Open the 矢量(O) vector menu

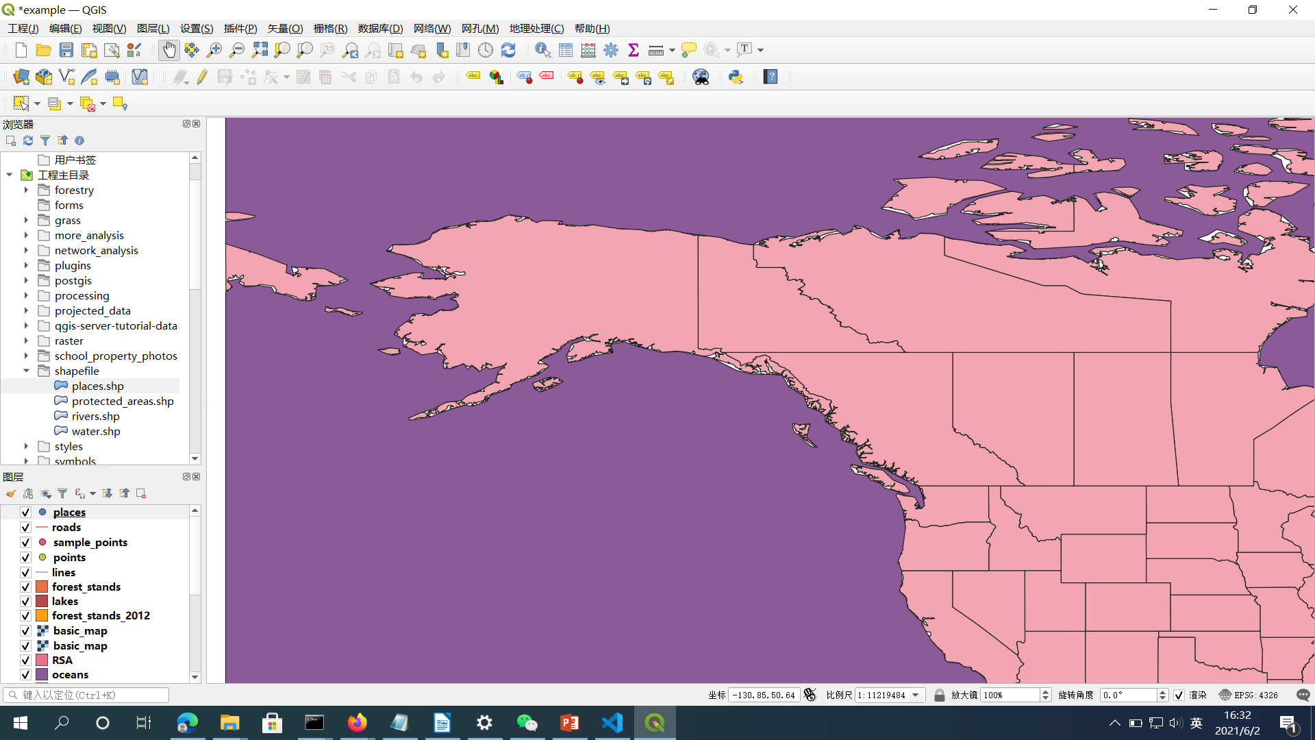(285, 28)
